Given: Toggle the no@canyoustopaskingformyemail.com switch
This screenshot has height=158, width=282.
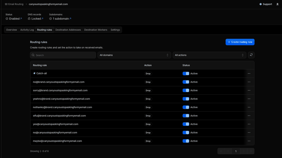Looking at the screenshot, I should click(x=186, y=133).
